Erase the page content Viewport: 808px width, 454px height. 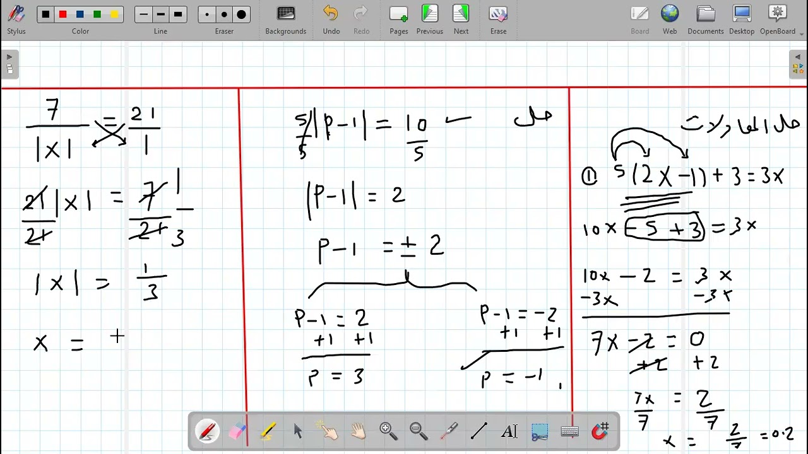pyautogui.click(x=498, y=19)
